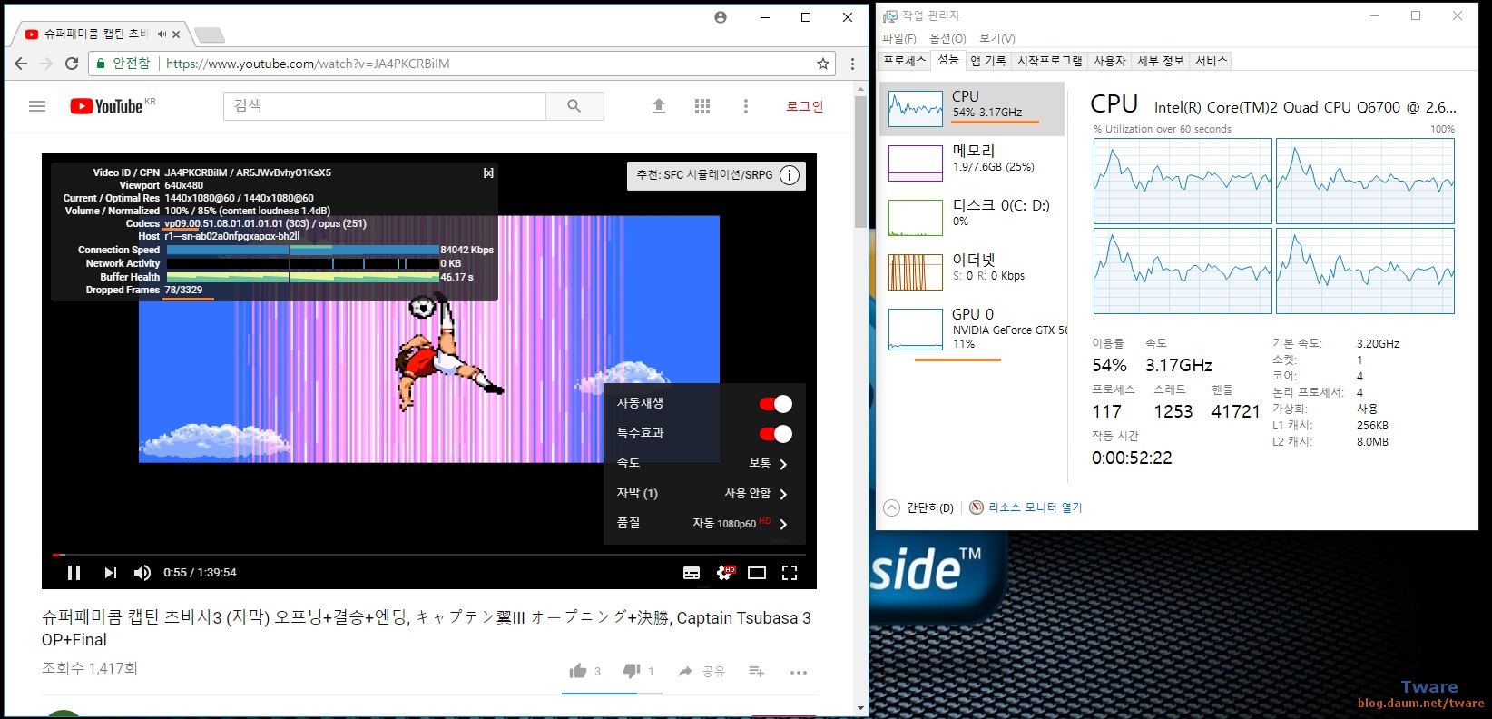Seek on the video progress bar
The height and width of the screenshot is (719, 1492).
pos(429,555)
